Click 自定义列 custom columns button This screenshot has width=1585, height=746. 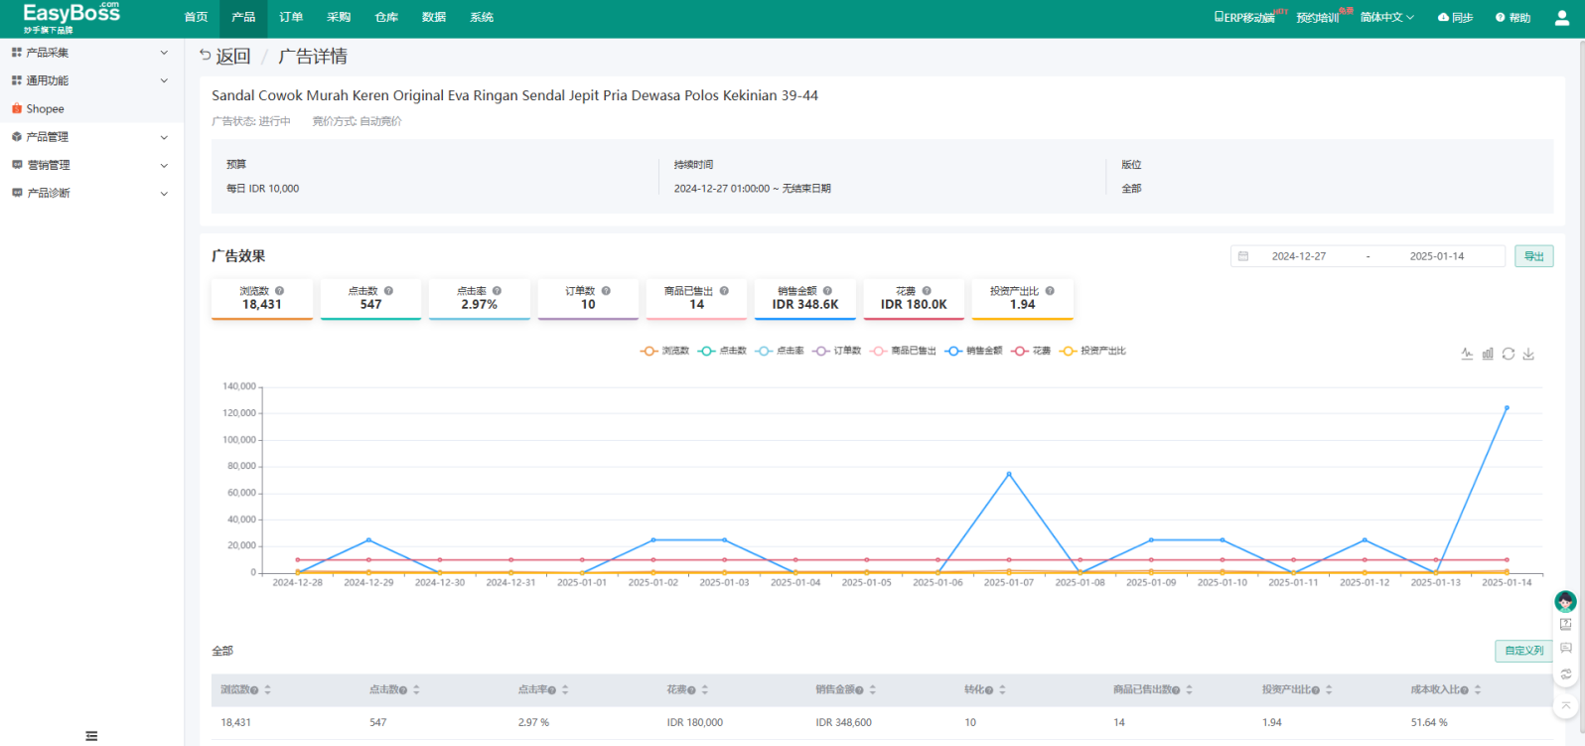click(1524, 651)
